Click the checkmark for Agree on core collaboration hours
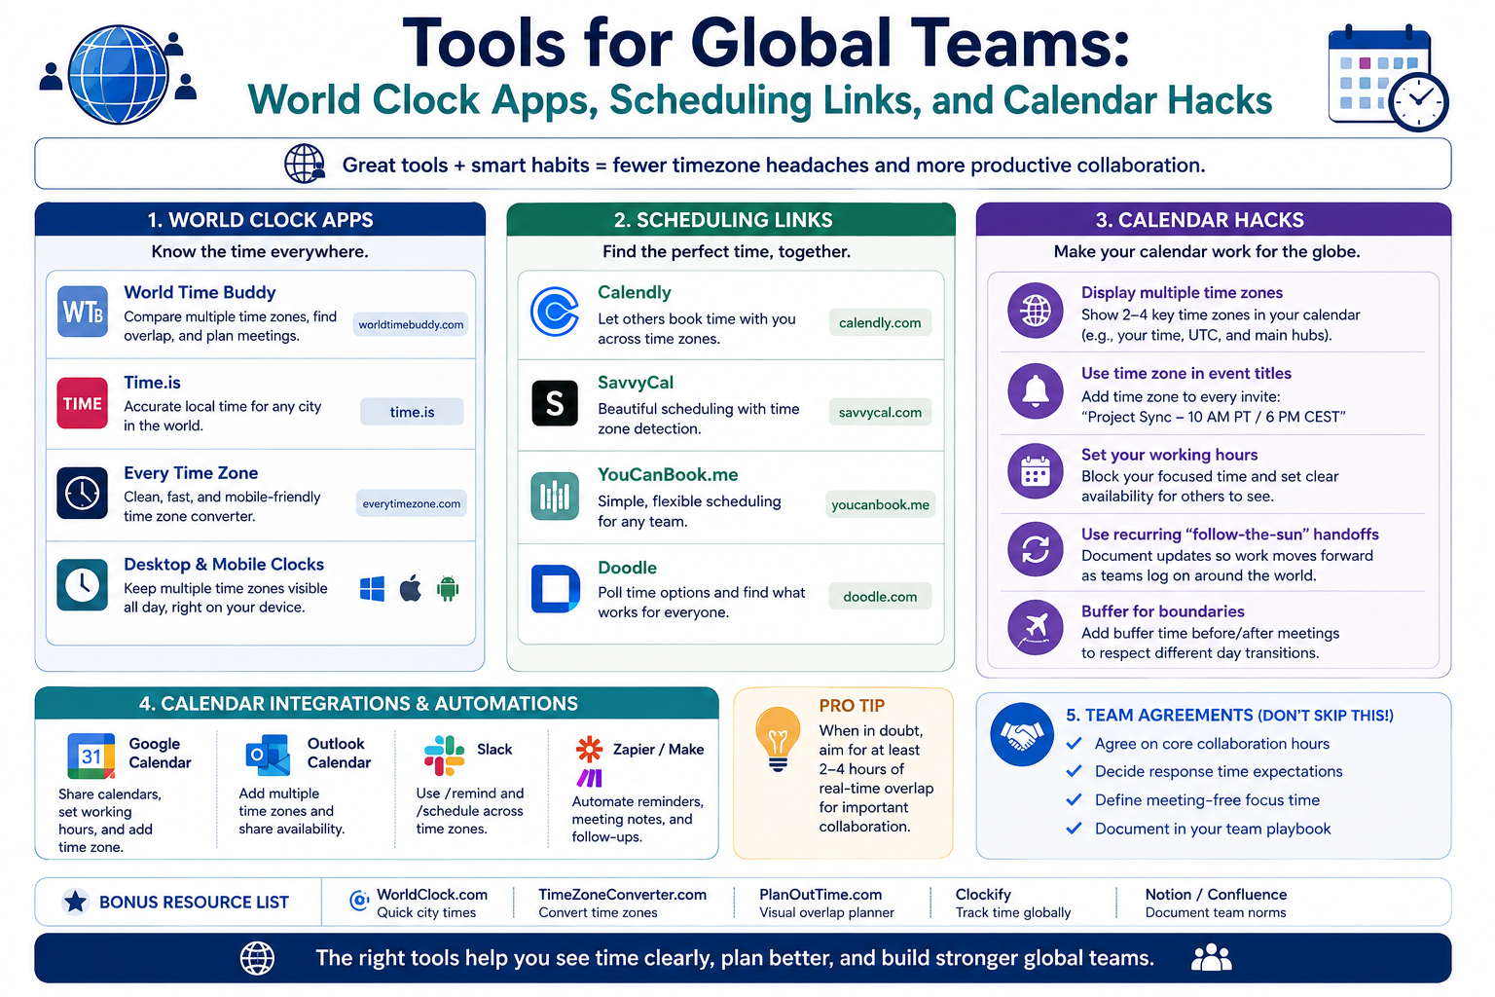This screenshot has height=997, width=1495. coord(1075,744)
